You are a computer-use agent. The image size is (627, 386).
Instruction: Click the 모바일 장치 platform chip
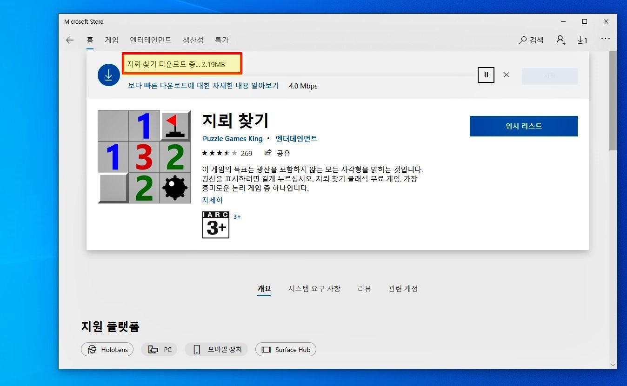(x=216, y=350)
